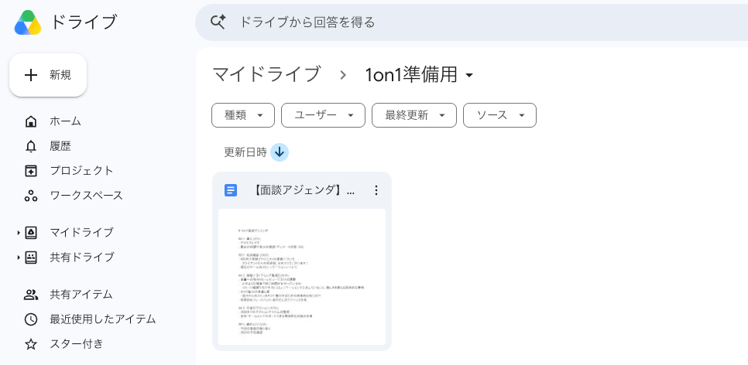Click the 新規 button
This screenshot has height=365, width=748.
(x=48, y=75)
